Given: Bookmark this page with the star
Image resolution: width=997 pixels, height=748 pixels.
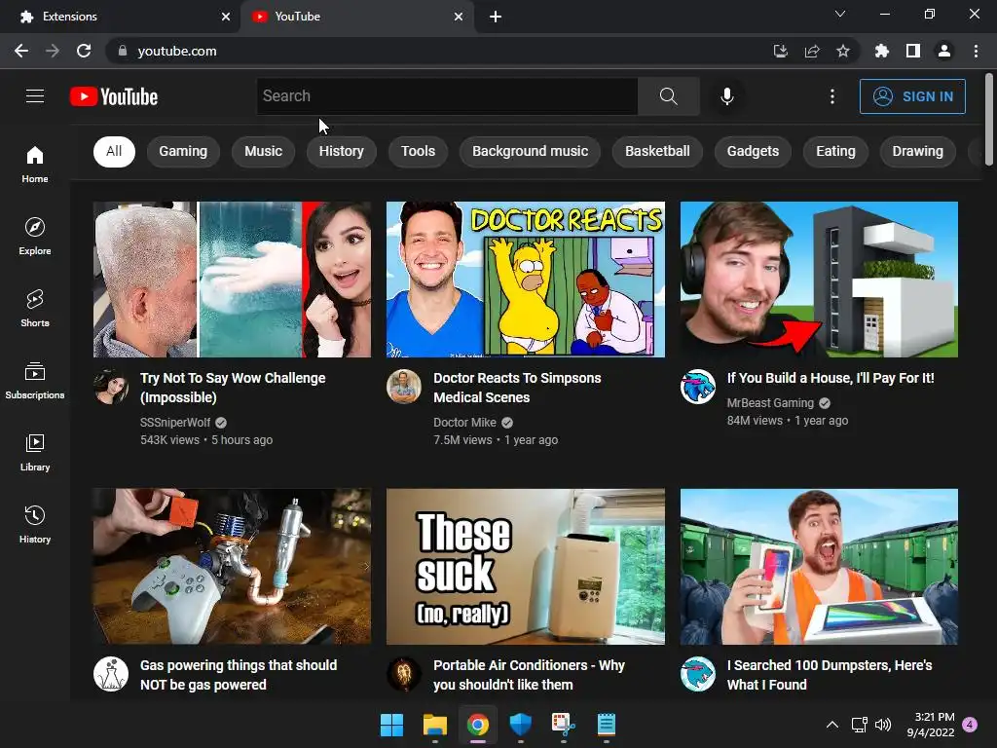Looking at the screenshot, I should click(843, 51).
